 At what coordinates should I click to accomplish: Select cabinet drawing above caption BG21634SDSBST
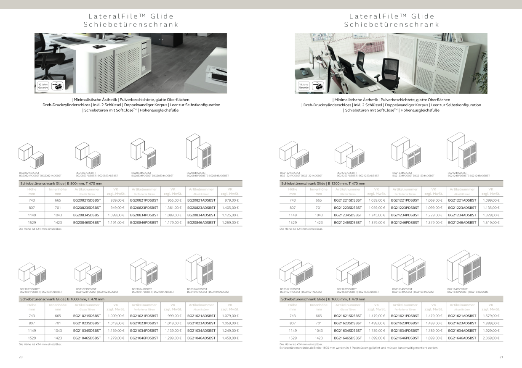point(408,271)
